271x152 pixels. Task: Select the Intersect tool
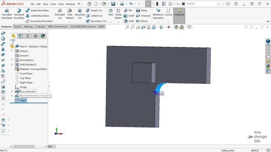click(x=143, y=16)
